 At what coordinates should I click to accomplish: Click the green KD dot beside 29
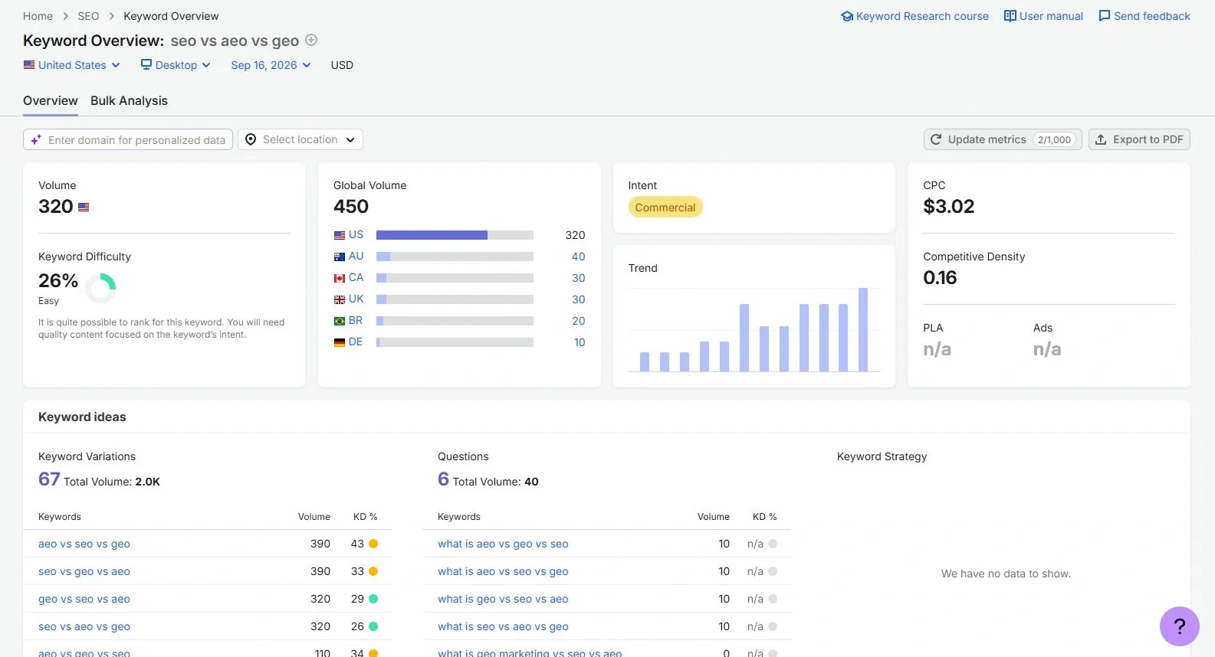[x=373, y=599]
